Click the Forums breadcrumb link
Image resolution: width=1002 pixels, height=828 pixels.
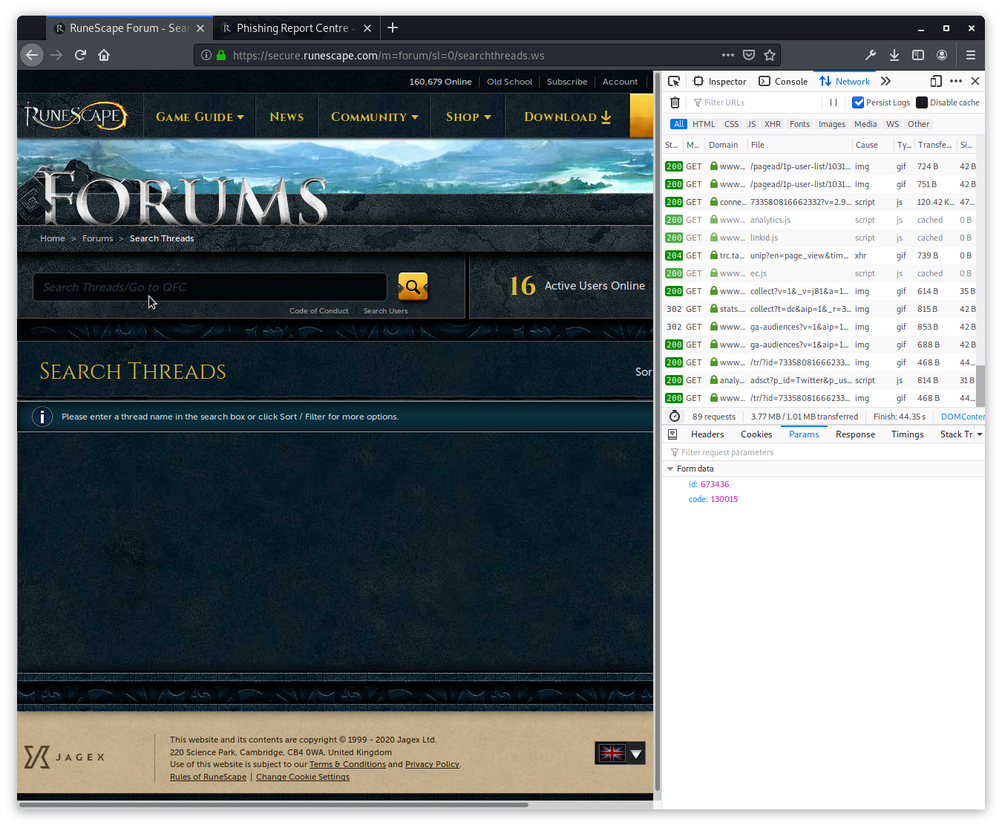(x=98, y=238)
